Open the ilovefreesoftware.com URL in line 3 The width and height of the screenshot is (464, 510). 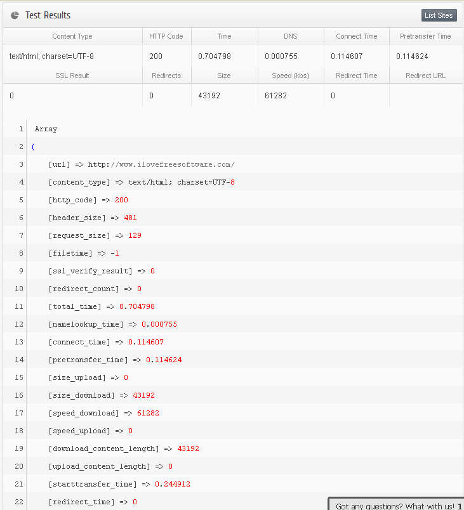coord(161,164)
